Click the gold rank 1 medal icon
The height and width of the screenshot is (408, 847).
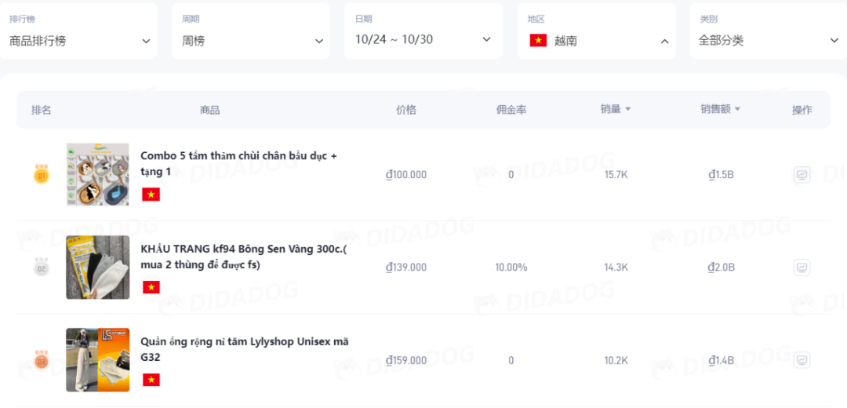coord(42,174)
